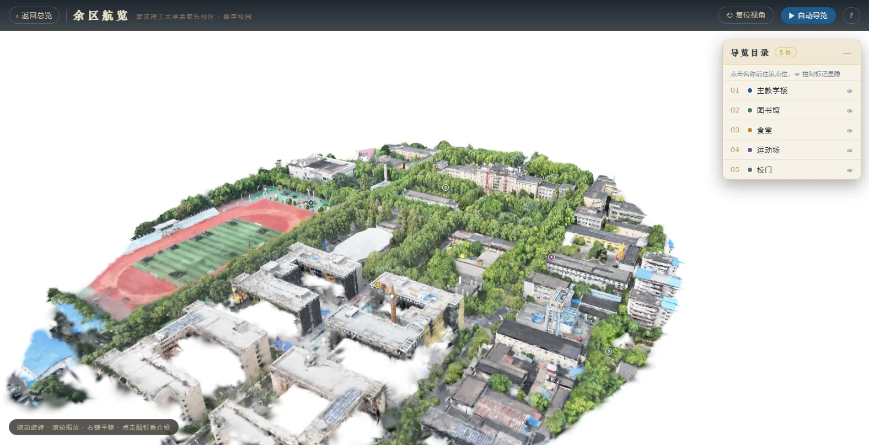
Task: Go to 图书馆 in tour list
Action: click(768, 110)
